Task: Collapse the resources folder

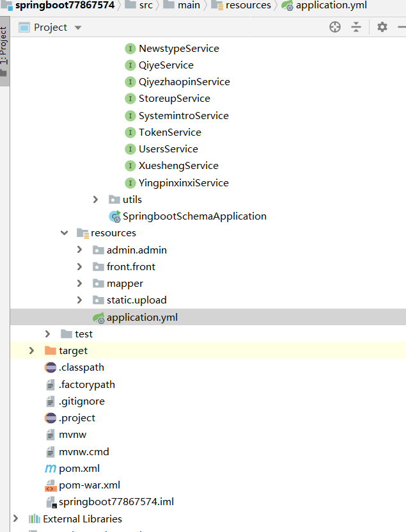Action: pyautogui.click(x=64, y=233)
